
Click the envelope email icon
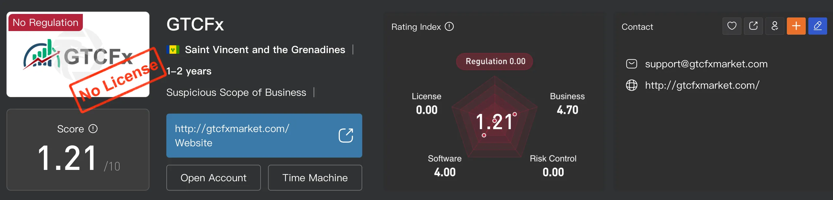[631, 64]
